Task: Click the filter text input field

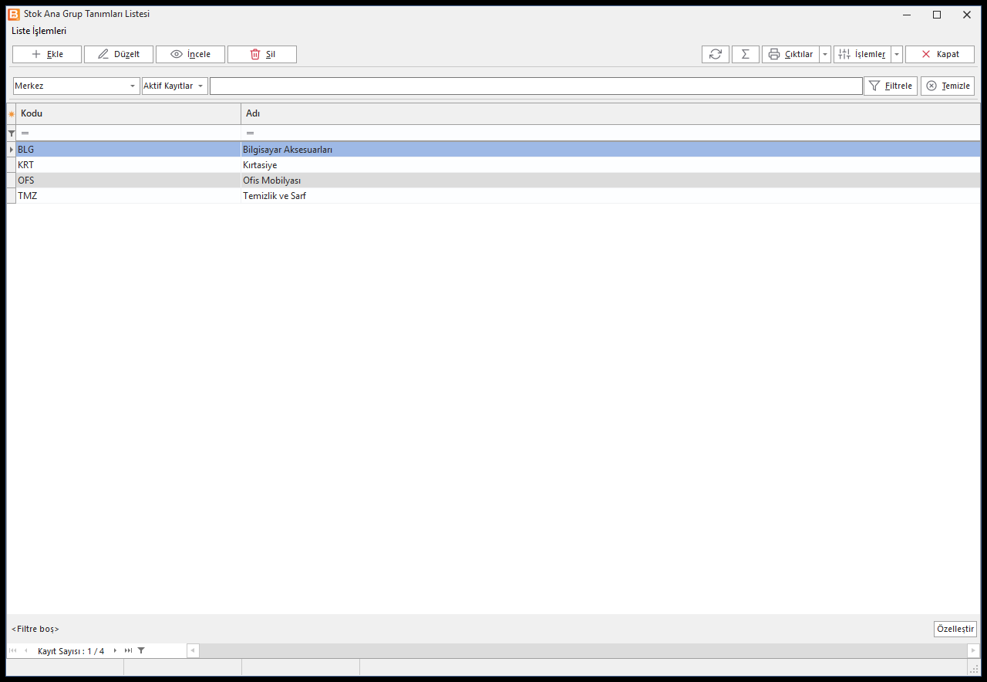Action: (x=536, y=86)
